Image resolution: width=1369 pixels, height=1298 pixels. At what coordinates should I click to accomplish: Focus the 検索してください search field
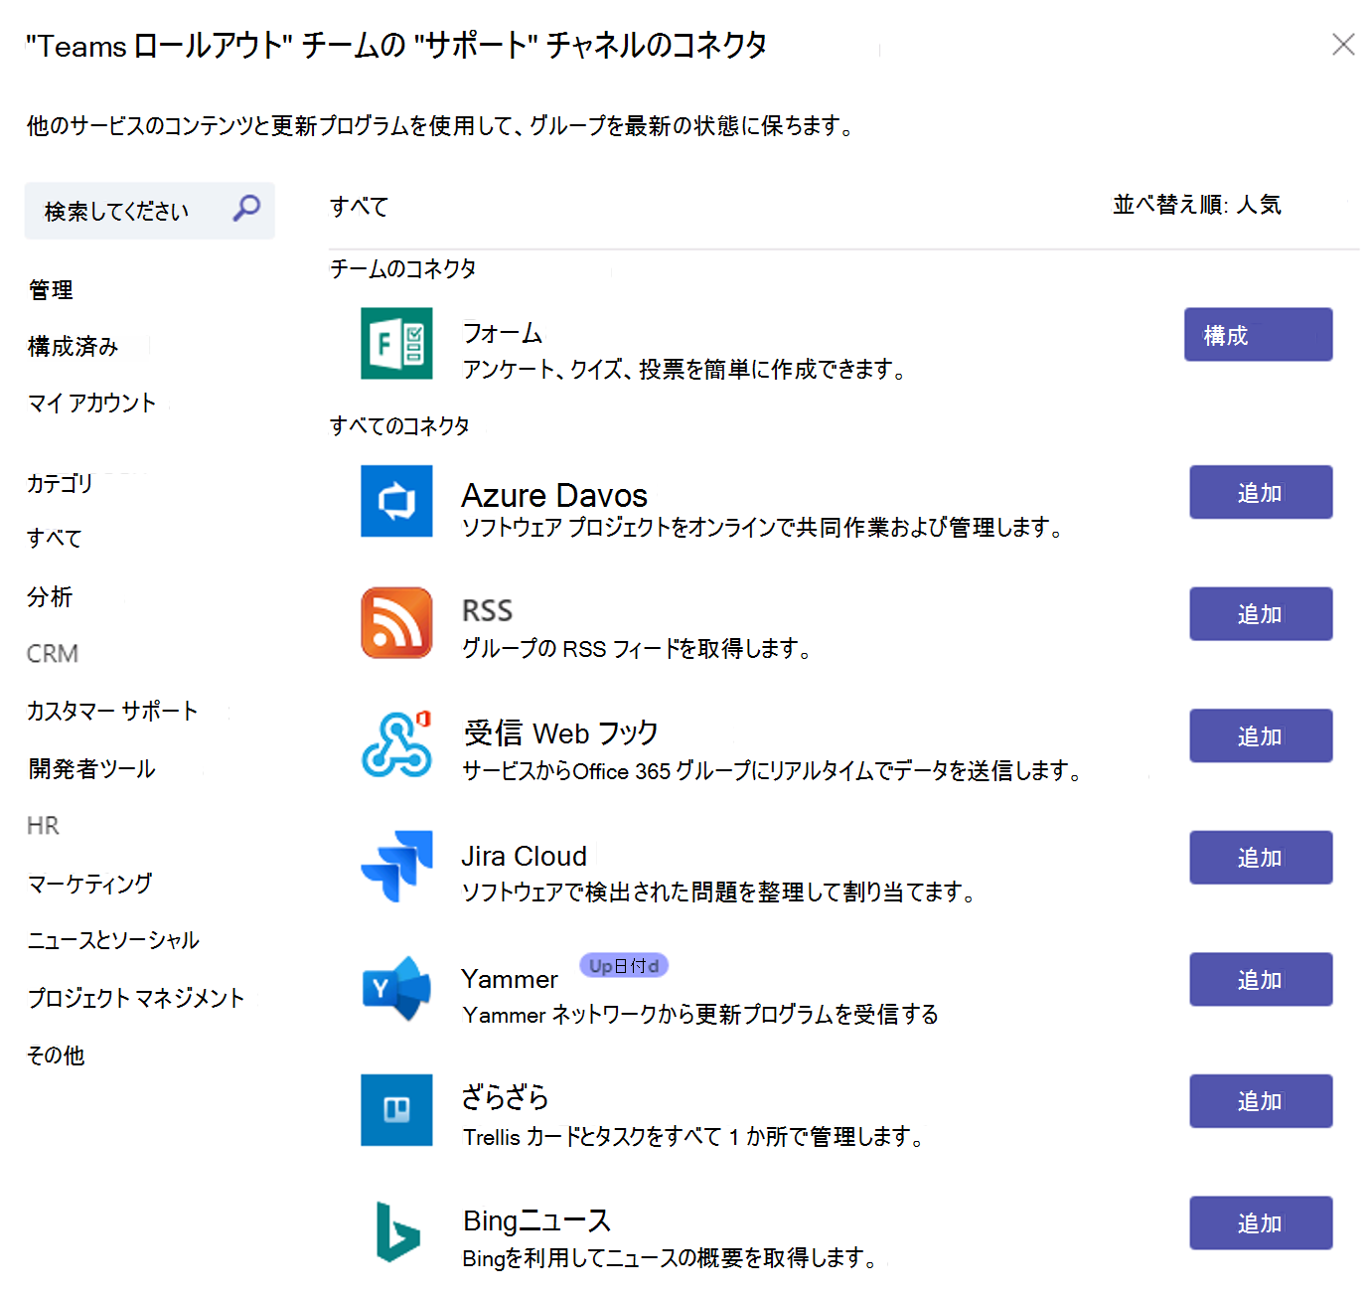150,211
